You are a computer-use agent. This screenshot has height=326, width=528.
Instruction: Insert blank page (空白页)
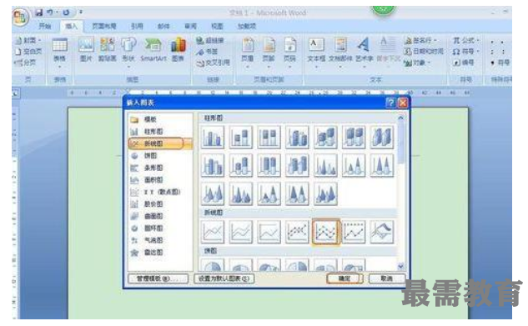(x=29, y=52)
